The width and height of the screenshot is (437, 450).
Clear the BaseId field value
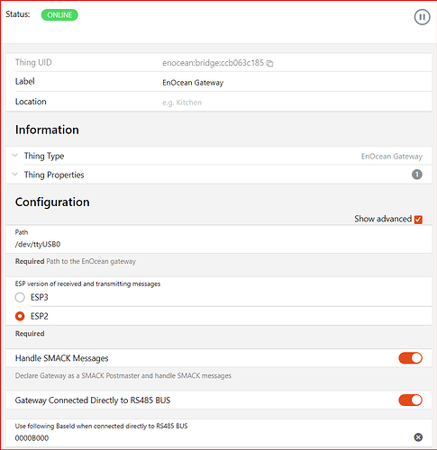[x=418, y=437]
